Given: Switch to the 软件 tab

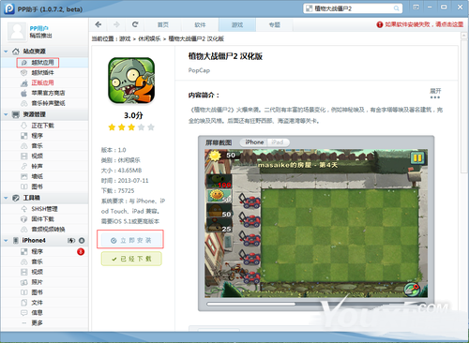Looking at the screenshot, I should pyautogui.click(x=200, y=25).
